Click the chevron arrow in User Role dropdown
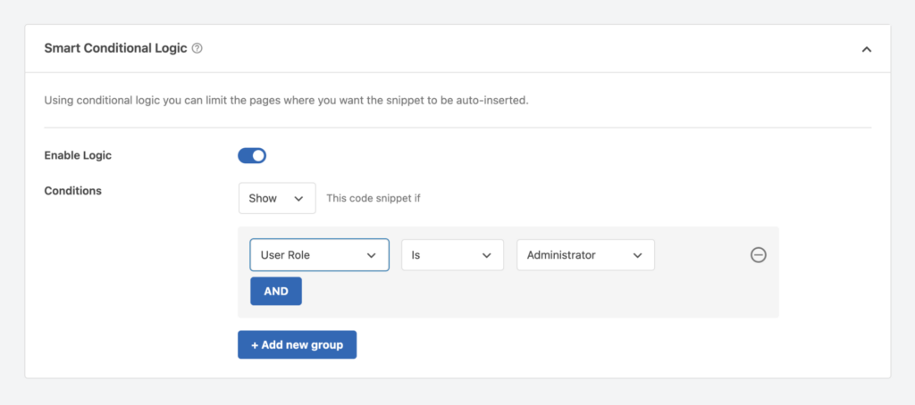The image size is (915, 405). [x=372, y=256]
